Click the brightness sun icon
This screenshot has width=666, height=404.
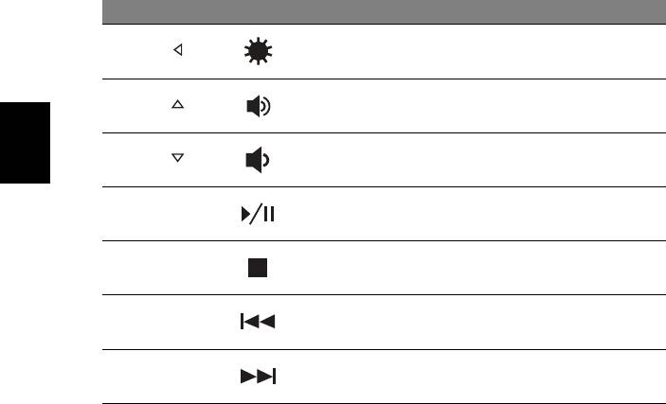(258, 51)
